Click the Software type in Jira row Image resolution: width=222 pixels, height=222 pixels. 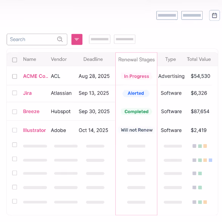171,93
